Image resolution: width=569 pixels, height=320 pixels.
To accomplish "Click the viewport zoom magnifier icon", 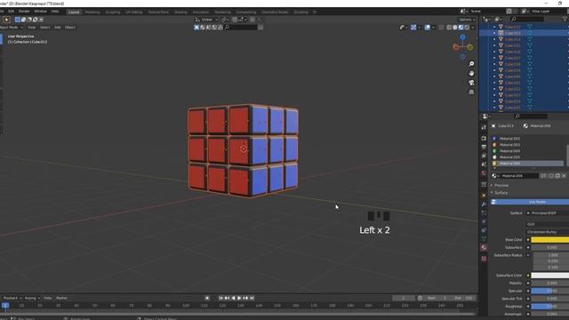I will pos(471,64).
